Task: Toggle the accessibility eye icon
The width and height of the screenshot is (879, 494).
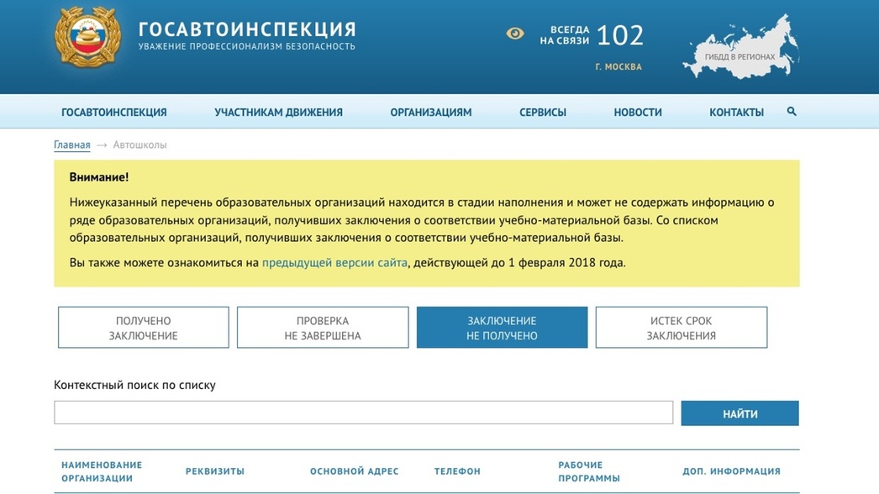Action: 515,34
